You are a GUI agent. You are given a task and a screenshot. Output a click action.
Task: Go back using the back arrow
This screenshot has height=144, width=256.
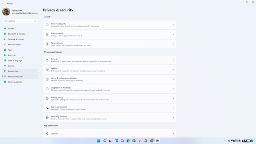3,3
